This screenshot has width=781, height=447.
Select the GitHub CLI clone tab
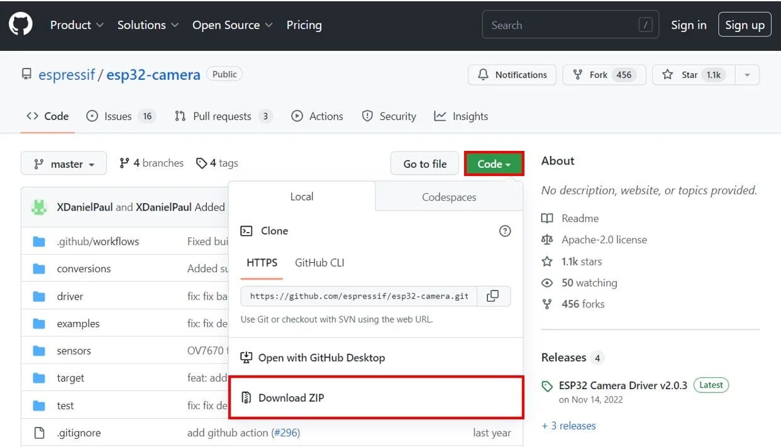coord(319,263)
